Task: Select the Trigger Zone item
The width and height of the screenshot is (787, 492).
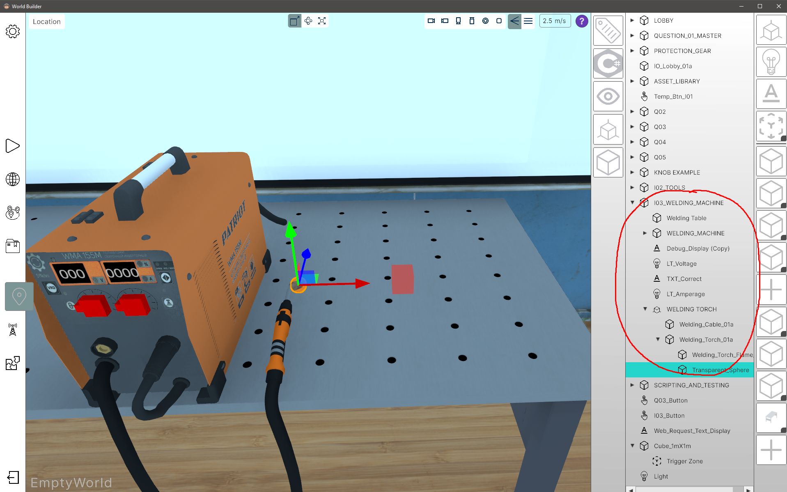Action: coord(684,461)
